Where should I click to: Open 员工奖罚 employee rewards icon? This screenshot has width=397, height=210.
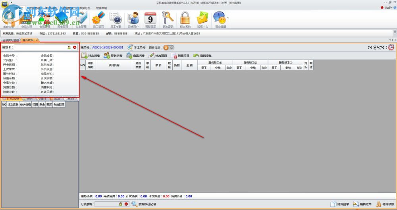[x=98, y=20]
